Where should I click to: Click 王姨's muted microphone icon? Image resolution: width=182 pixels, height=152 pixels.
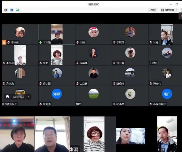click(x=77, y=42)
